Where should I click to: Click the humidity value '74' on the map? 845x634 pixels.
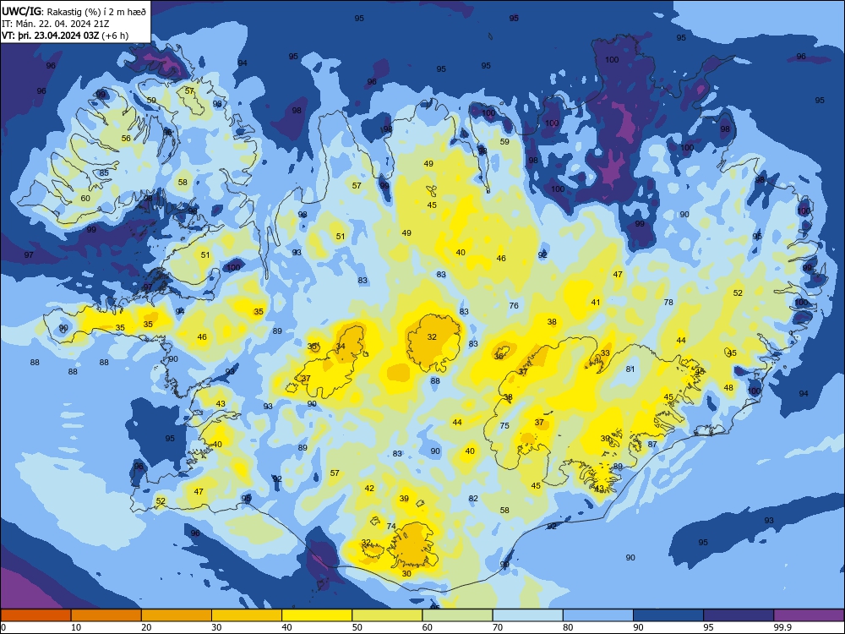pyautogui.click(x=391, y=526)
